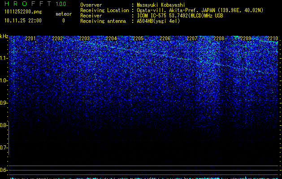This screenshot has width=282, height=179.
Task: Click the 2205 time marker
Action: pyautogui.click(x=138, y=38)
